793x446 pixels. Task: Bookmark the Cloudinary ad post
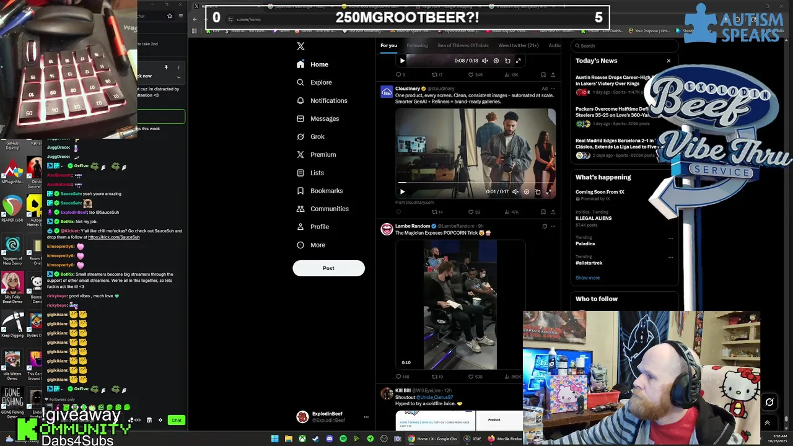543,212
